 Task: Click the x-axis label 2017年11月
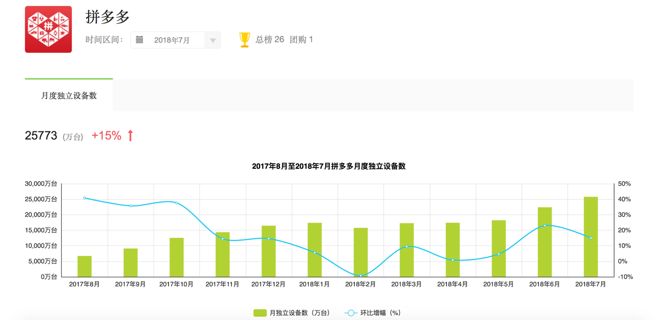[222, 284]
